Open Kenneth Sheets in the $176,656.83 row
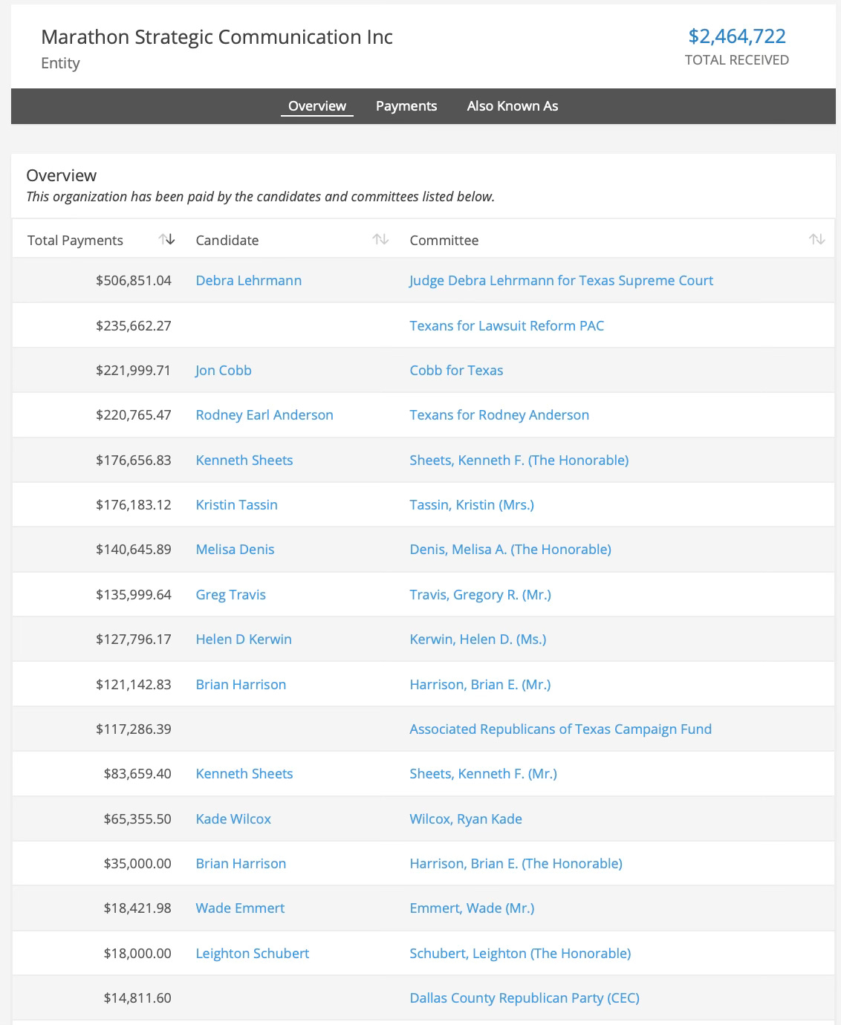This screenshot has height=1025, width=841. (x=244, y=460)
